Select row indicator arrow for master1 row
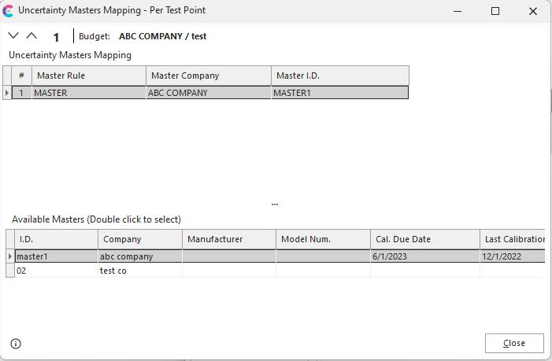The width and height of the screenshot is (552, 361). click(10, 256)
